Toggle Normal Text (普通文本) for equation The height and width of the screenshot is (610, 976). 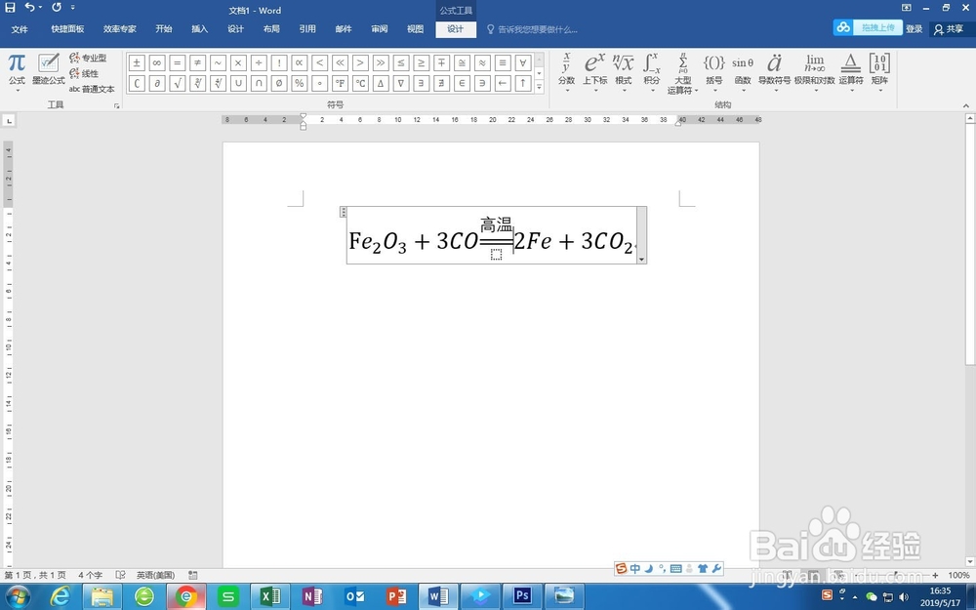click(92, 89)
